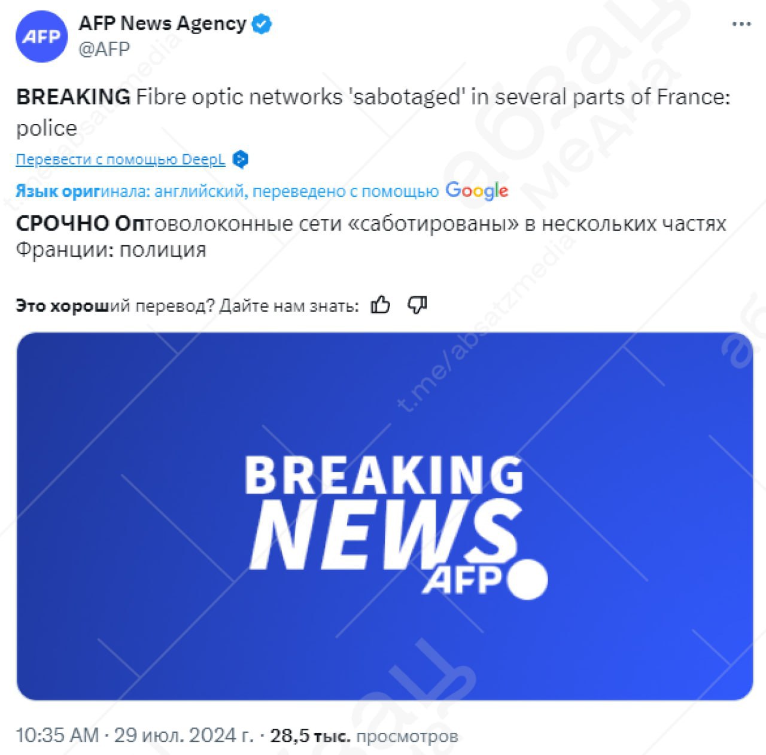Click 'Это хороший перевод?' feedback prompt
The image size is (766, 755).
point(115,306)
